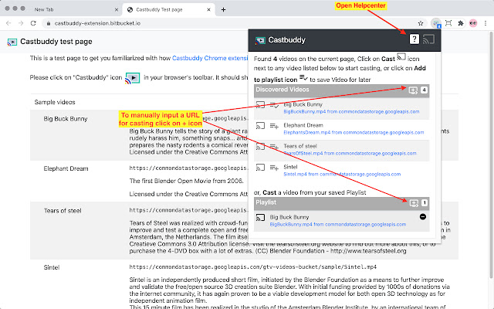This screenshot has width=494, height=309.
Task: Select the Castbuddy Test page tab
Action: (x=168, y=9)
